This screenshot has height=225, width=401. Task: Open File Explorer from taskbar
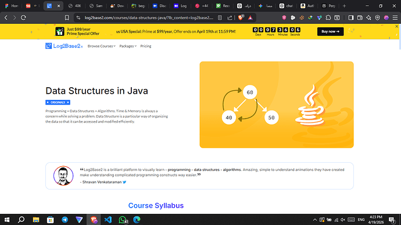click(x=36, y=220)
